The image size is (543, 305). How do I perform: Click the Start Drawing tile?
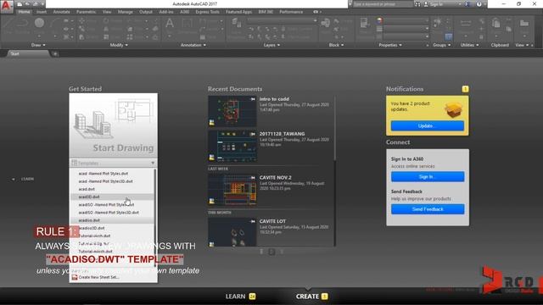click(x=113, y=125)
